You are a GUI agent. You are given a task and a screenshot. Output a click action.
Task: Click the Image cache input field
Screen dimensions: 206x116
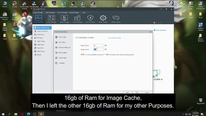(x=98, y=49)
